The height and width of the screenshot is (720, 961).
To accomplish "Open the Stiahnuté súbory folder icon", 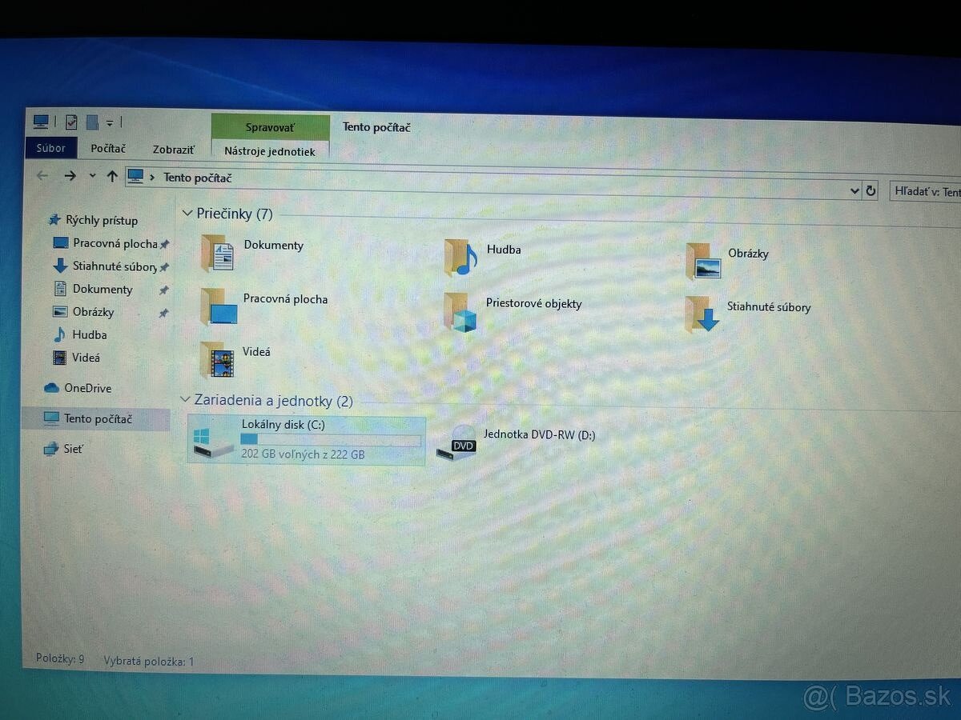I will (702, 314).
